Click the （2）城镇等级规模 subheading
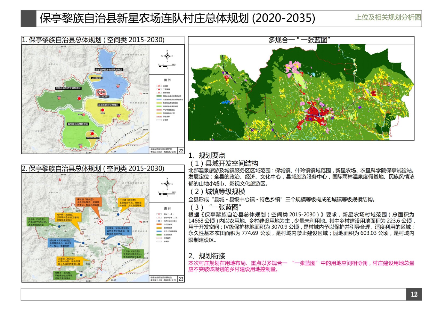Viewport: 437px width, 309px height. pos(217,192)
